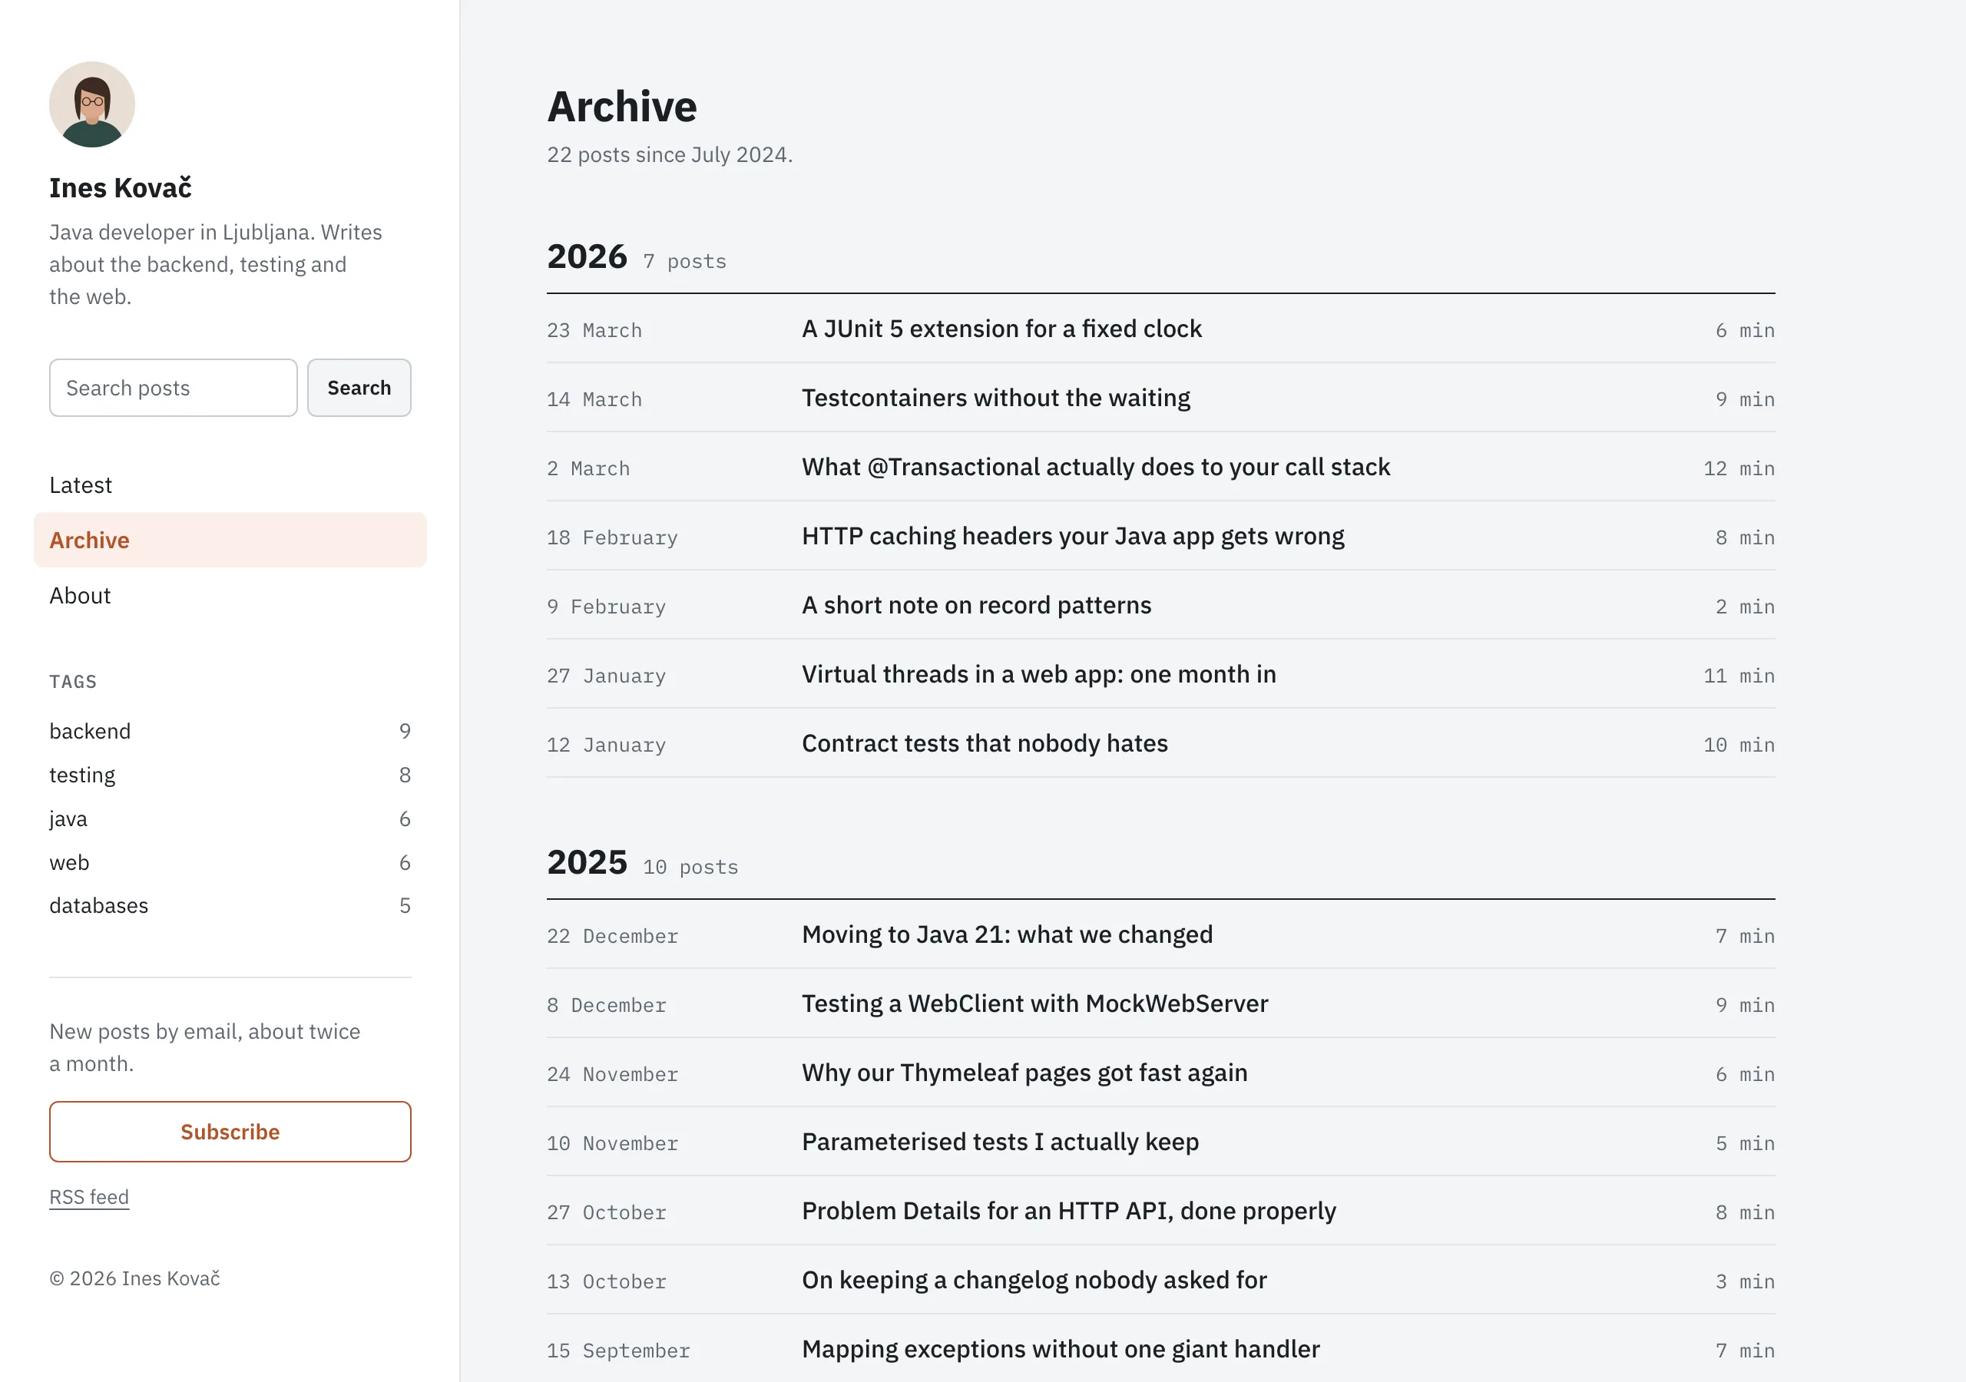Open 'Testcontainers without the waiting' post

coord(996,398)
